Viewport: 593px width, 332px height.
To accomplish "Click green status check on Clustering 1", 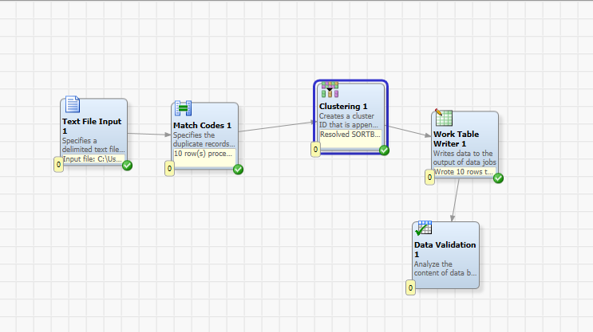I will click(384, 150).
